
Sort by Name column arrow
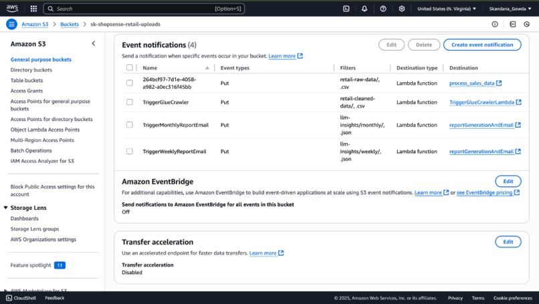click(207, 68)
